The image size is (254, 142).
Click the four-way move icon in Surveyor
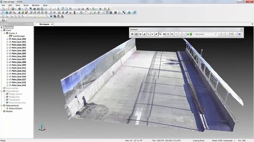pyautogui.click(x=168, y=34)
